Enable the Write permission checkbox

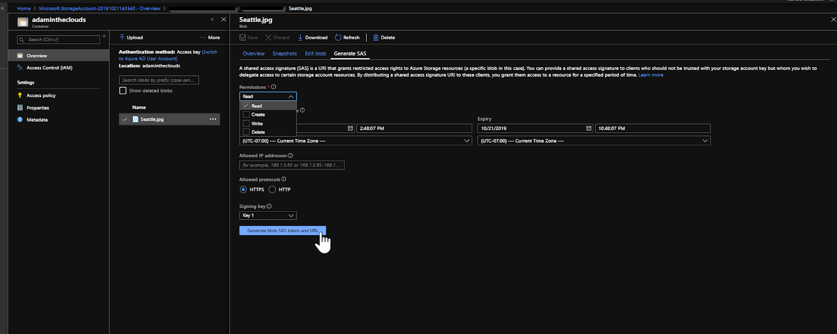tap(246, 123)
